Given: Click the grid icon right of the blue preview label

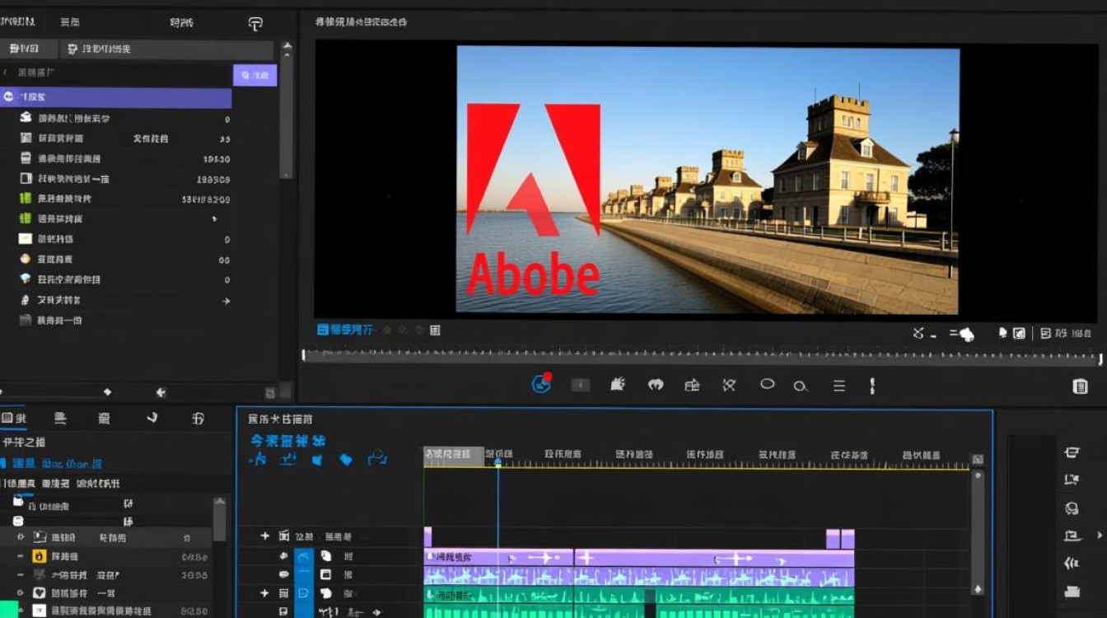Looking at the screenshot, I should pos(435,330).
